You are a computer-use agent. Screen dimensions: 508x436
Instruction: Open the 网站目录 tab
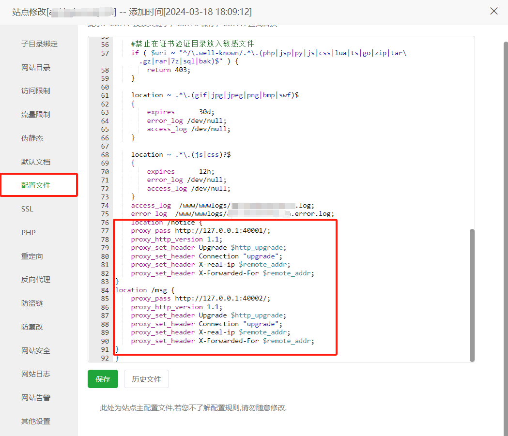point(36,68)
